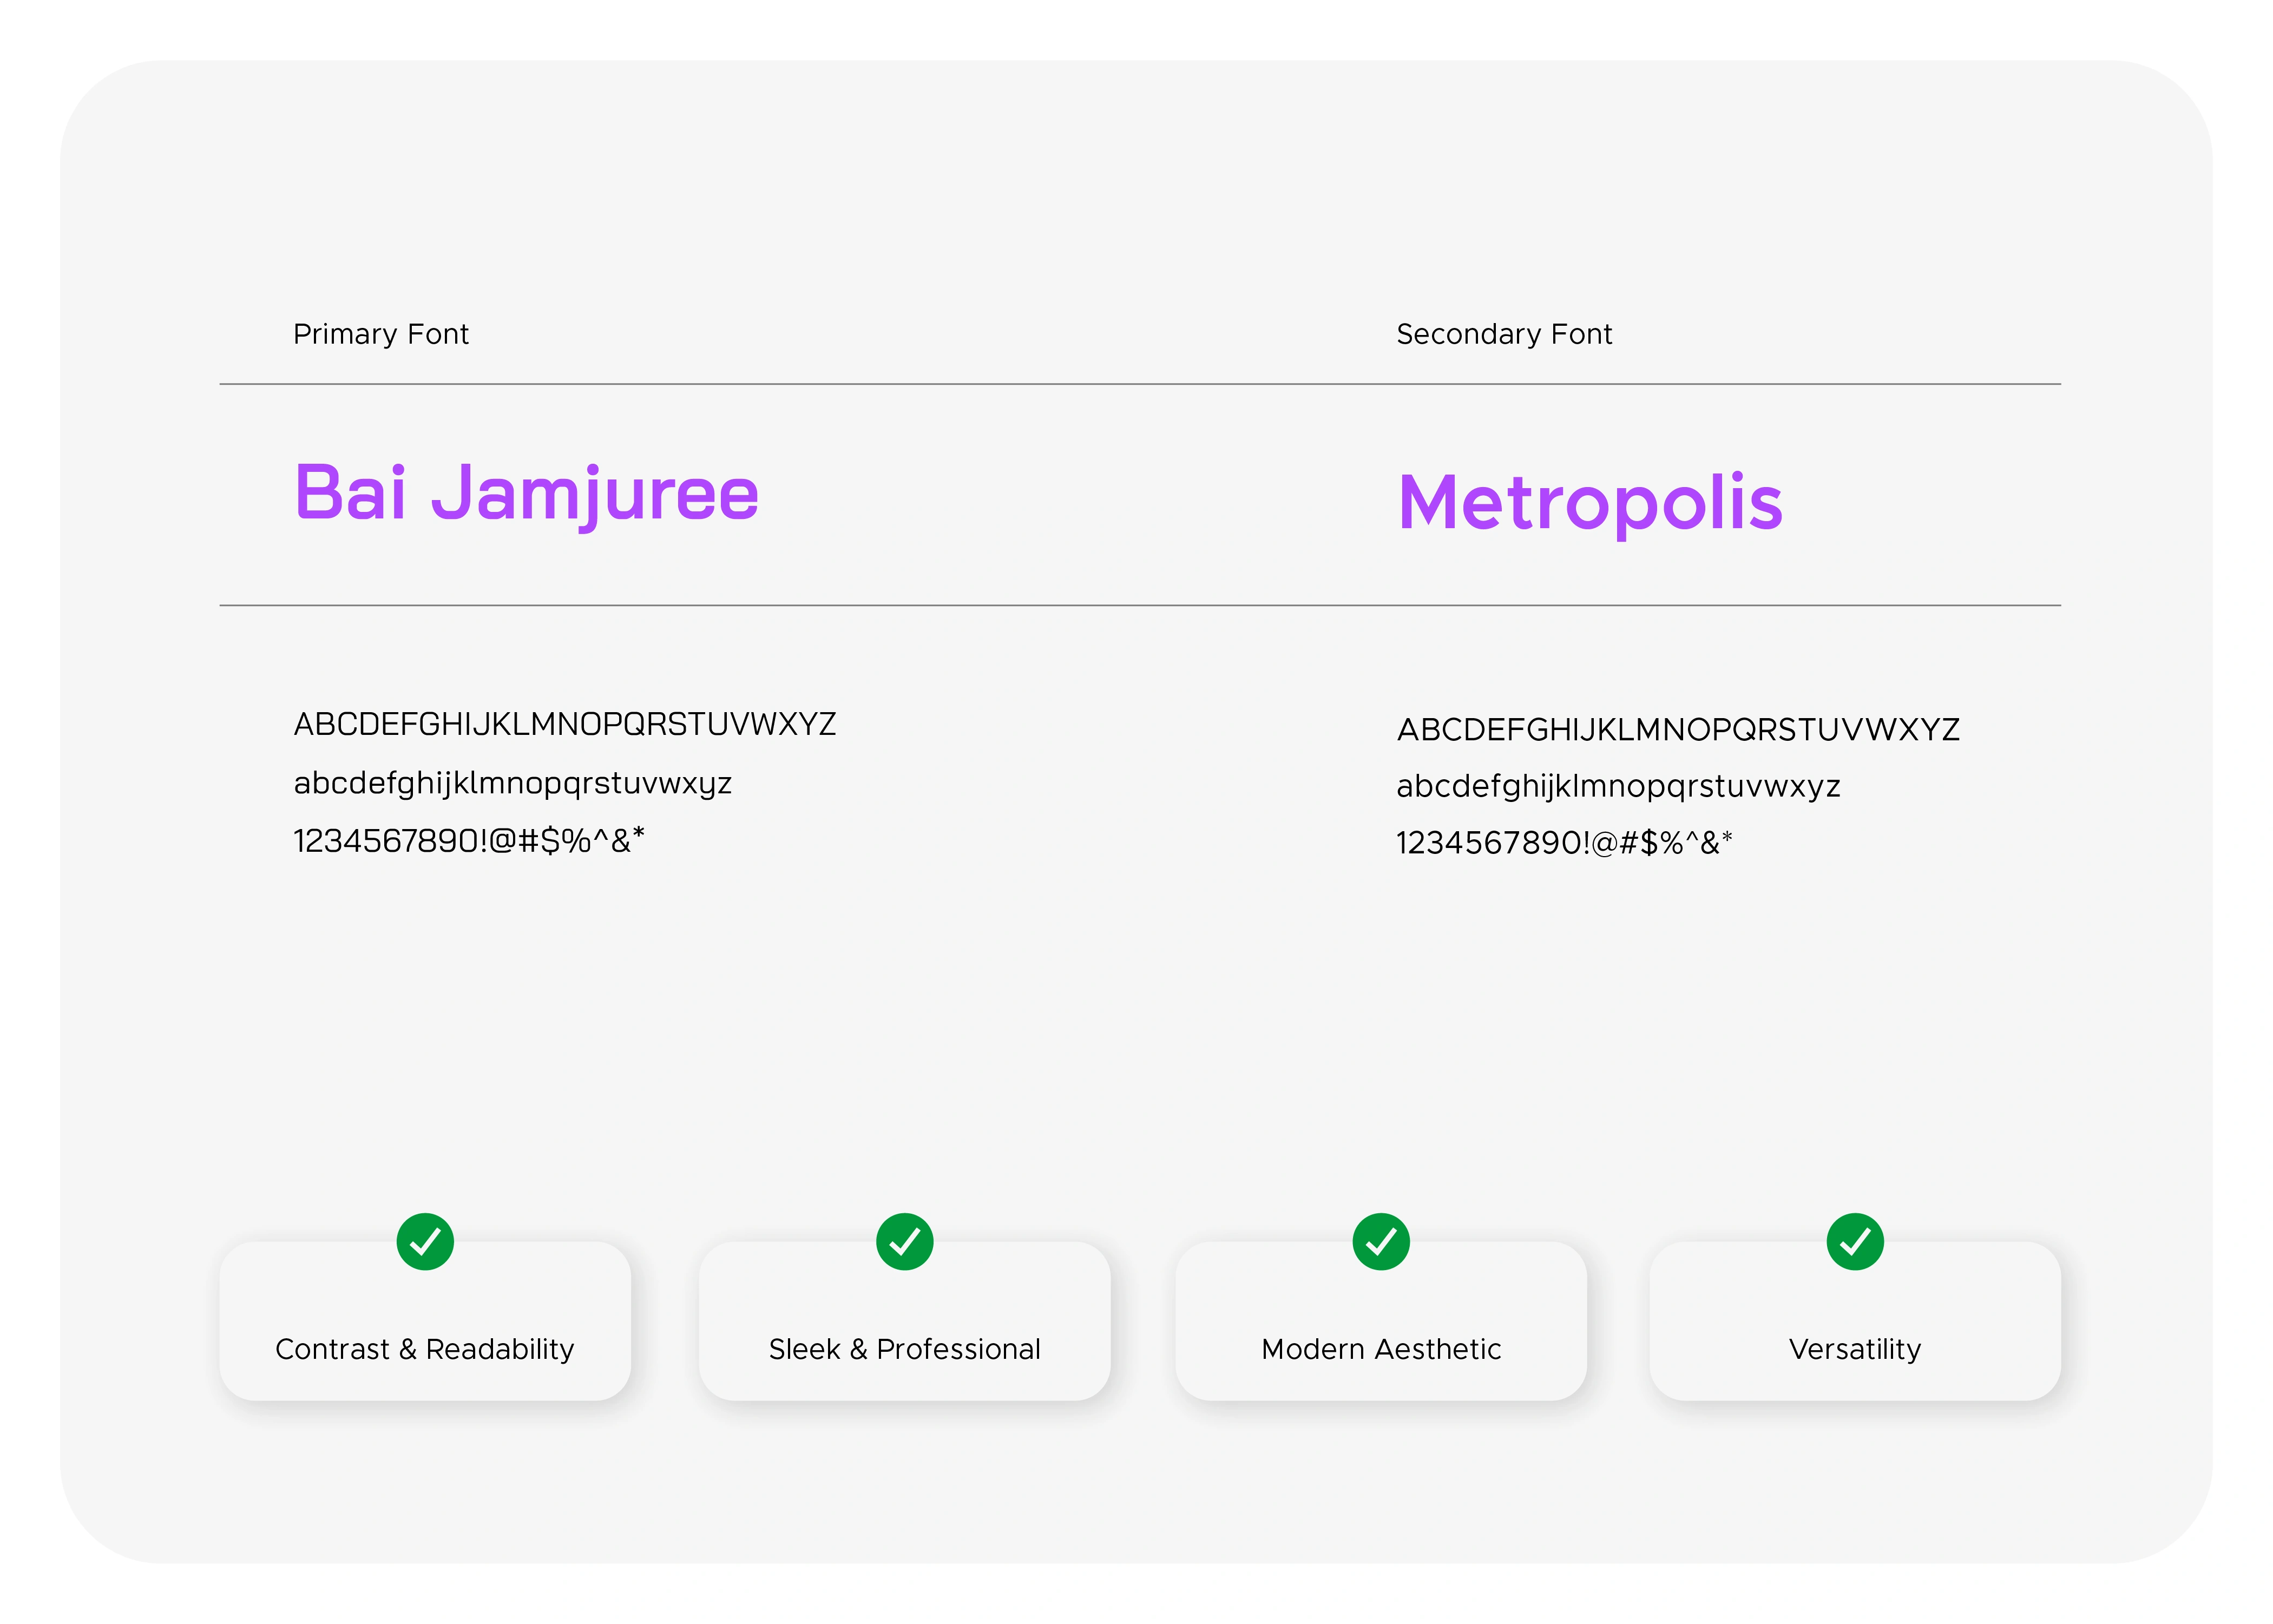Select the Modern Aesthetic card
Viewport: 2273px width, 1624px height.
coord(1381,1320)
